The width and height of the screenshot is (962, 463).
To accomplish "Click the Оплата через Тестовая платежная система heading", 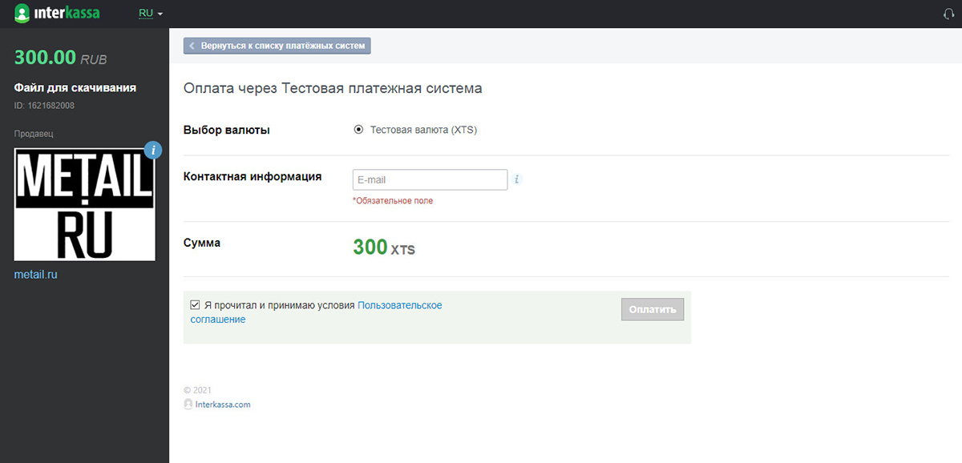I will tap(333, 88).
